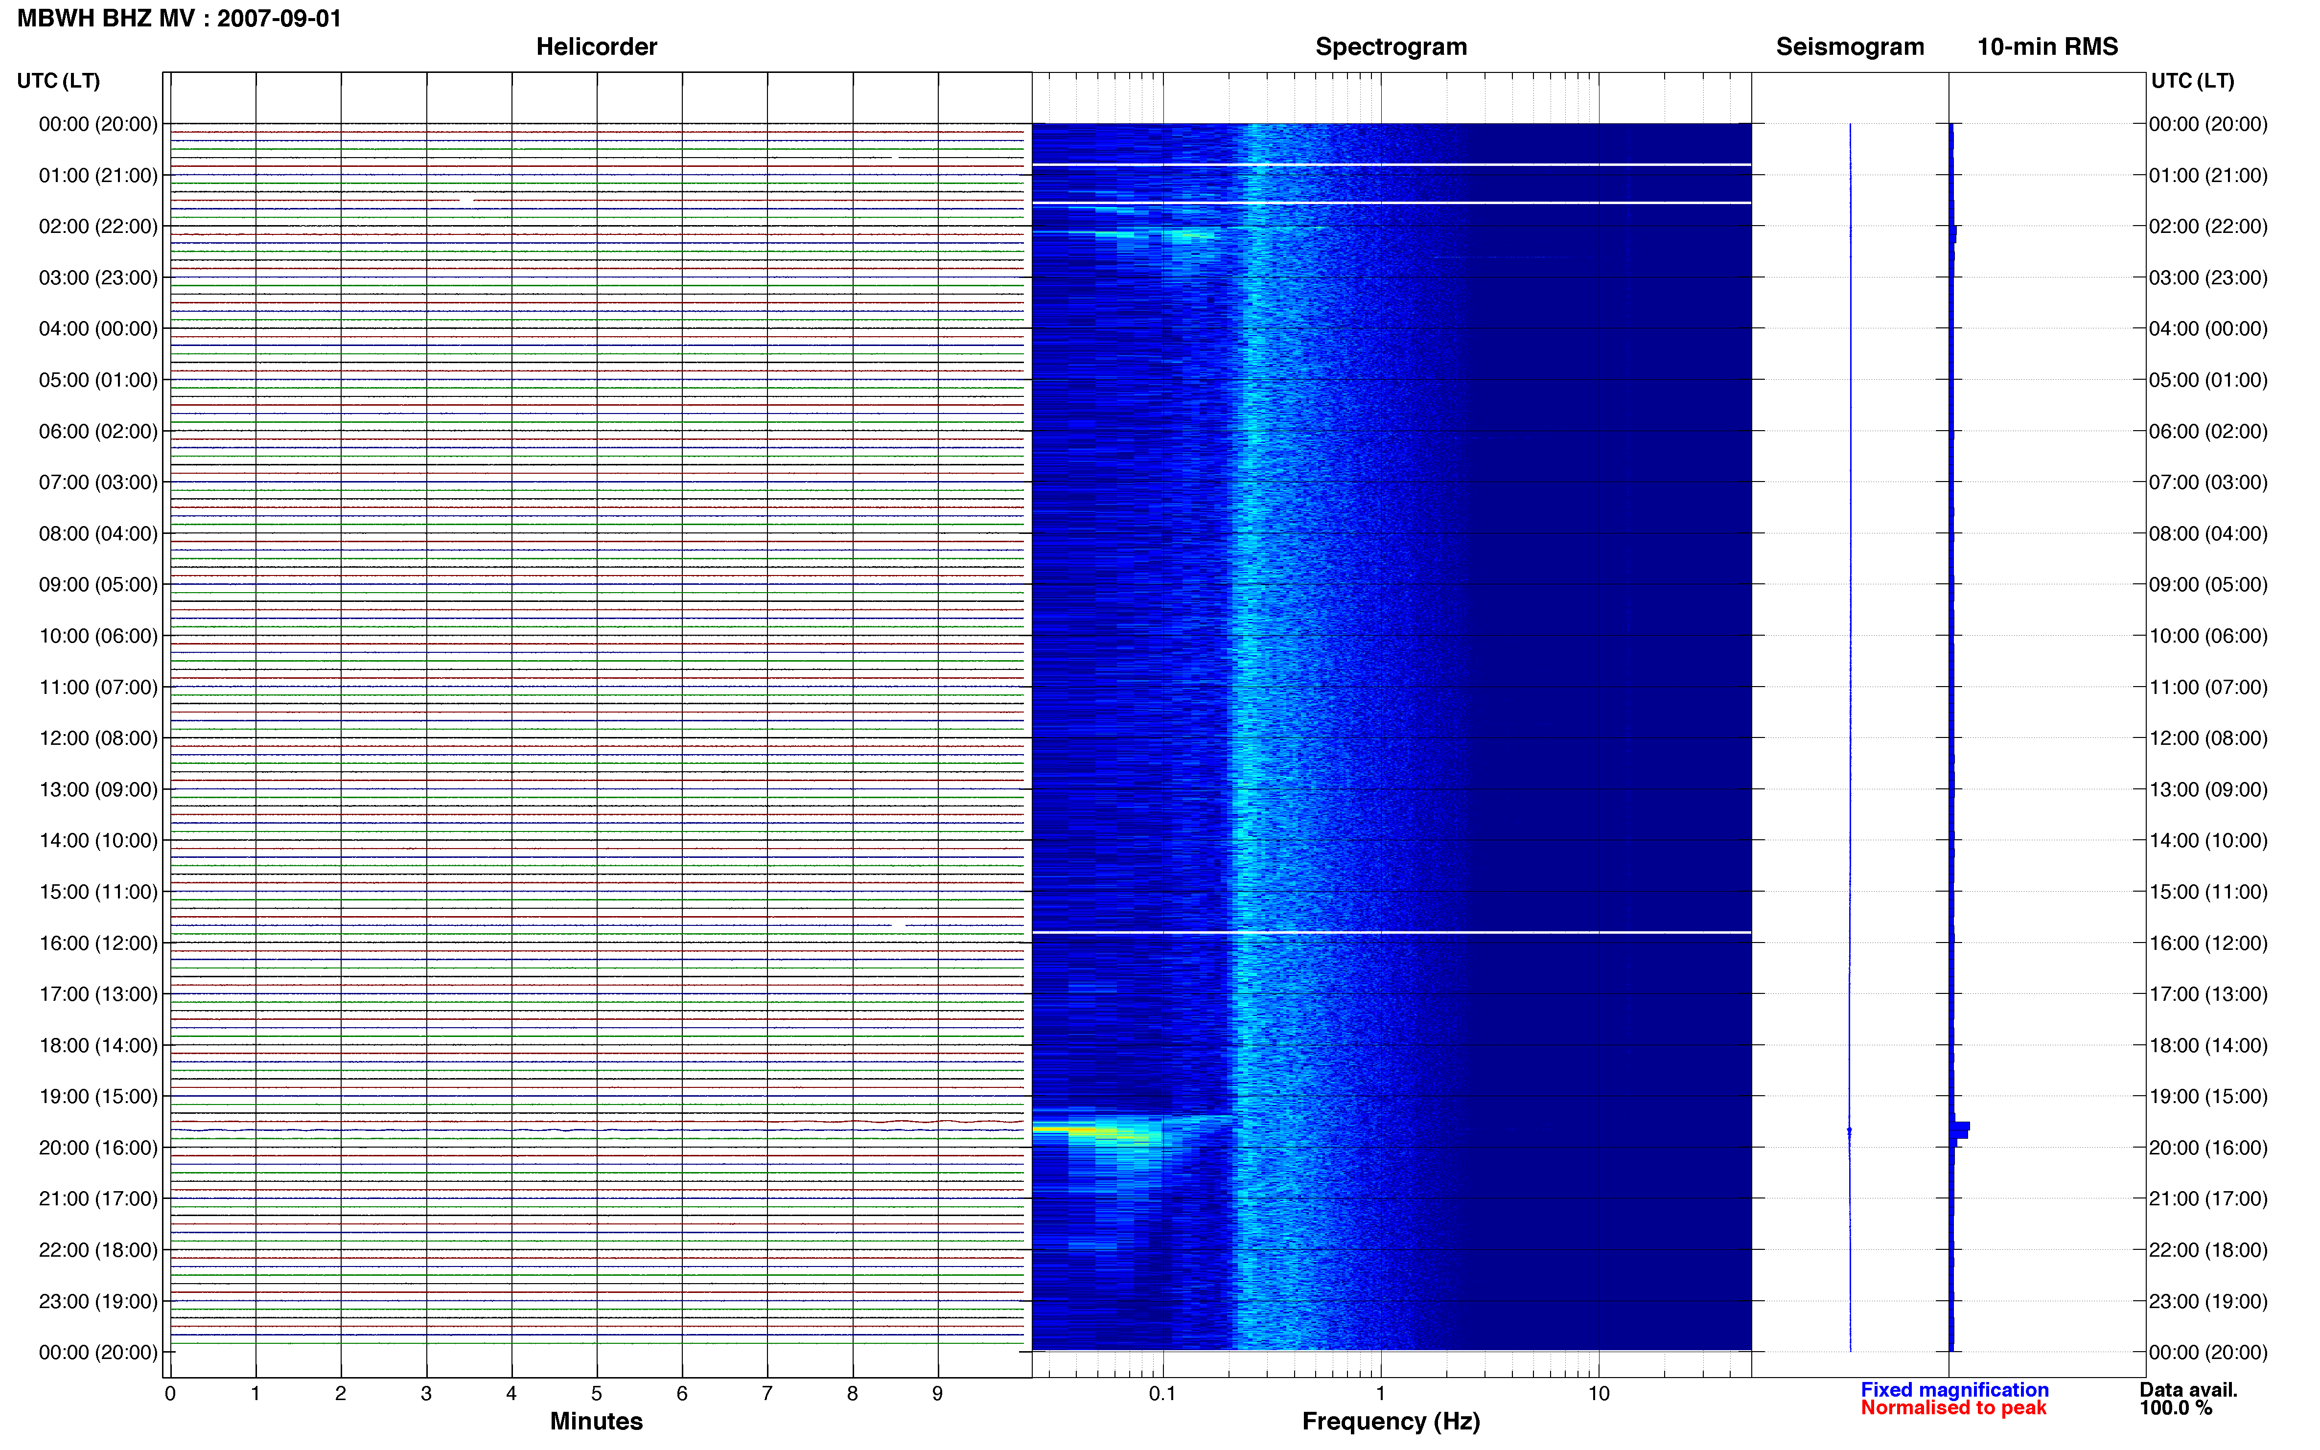2320x1450 pixels.
Task: Click the Fixed magnification legend text
Action: point(1953,1390)
